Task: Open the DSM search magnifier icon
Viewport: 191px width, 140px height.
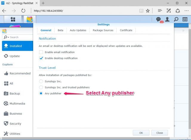Action: click(x=176, y=19)
